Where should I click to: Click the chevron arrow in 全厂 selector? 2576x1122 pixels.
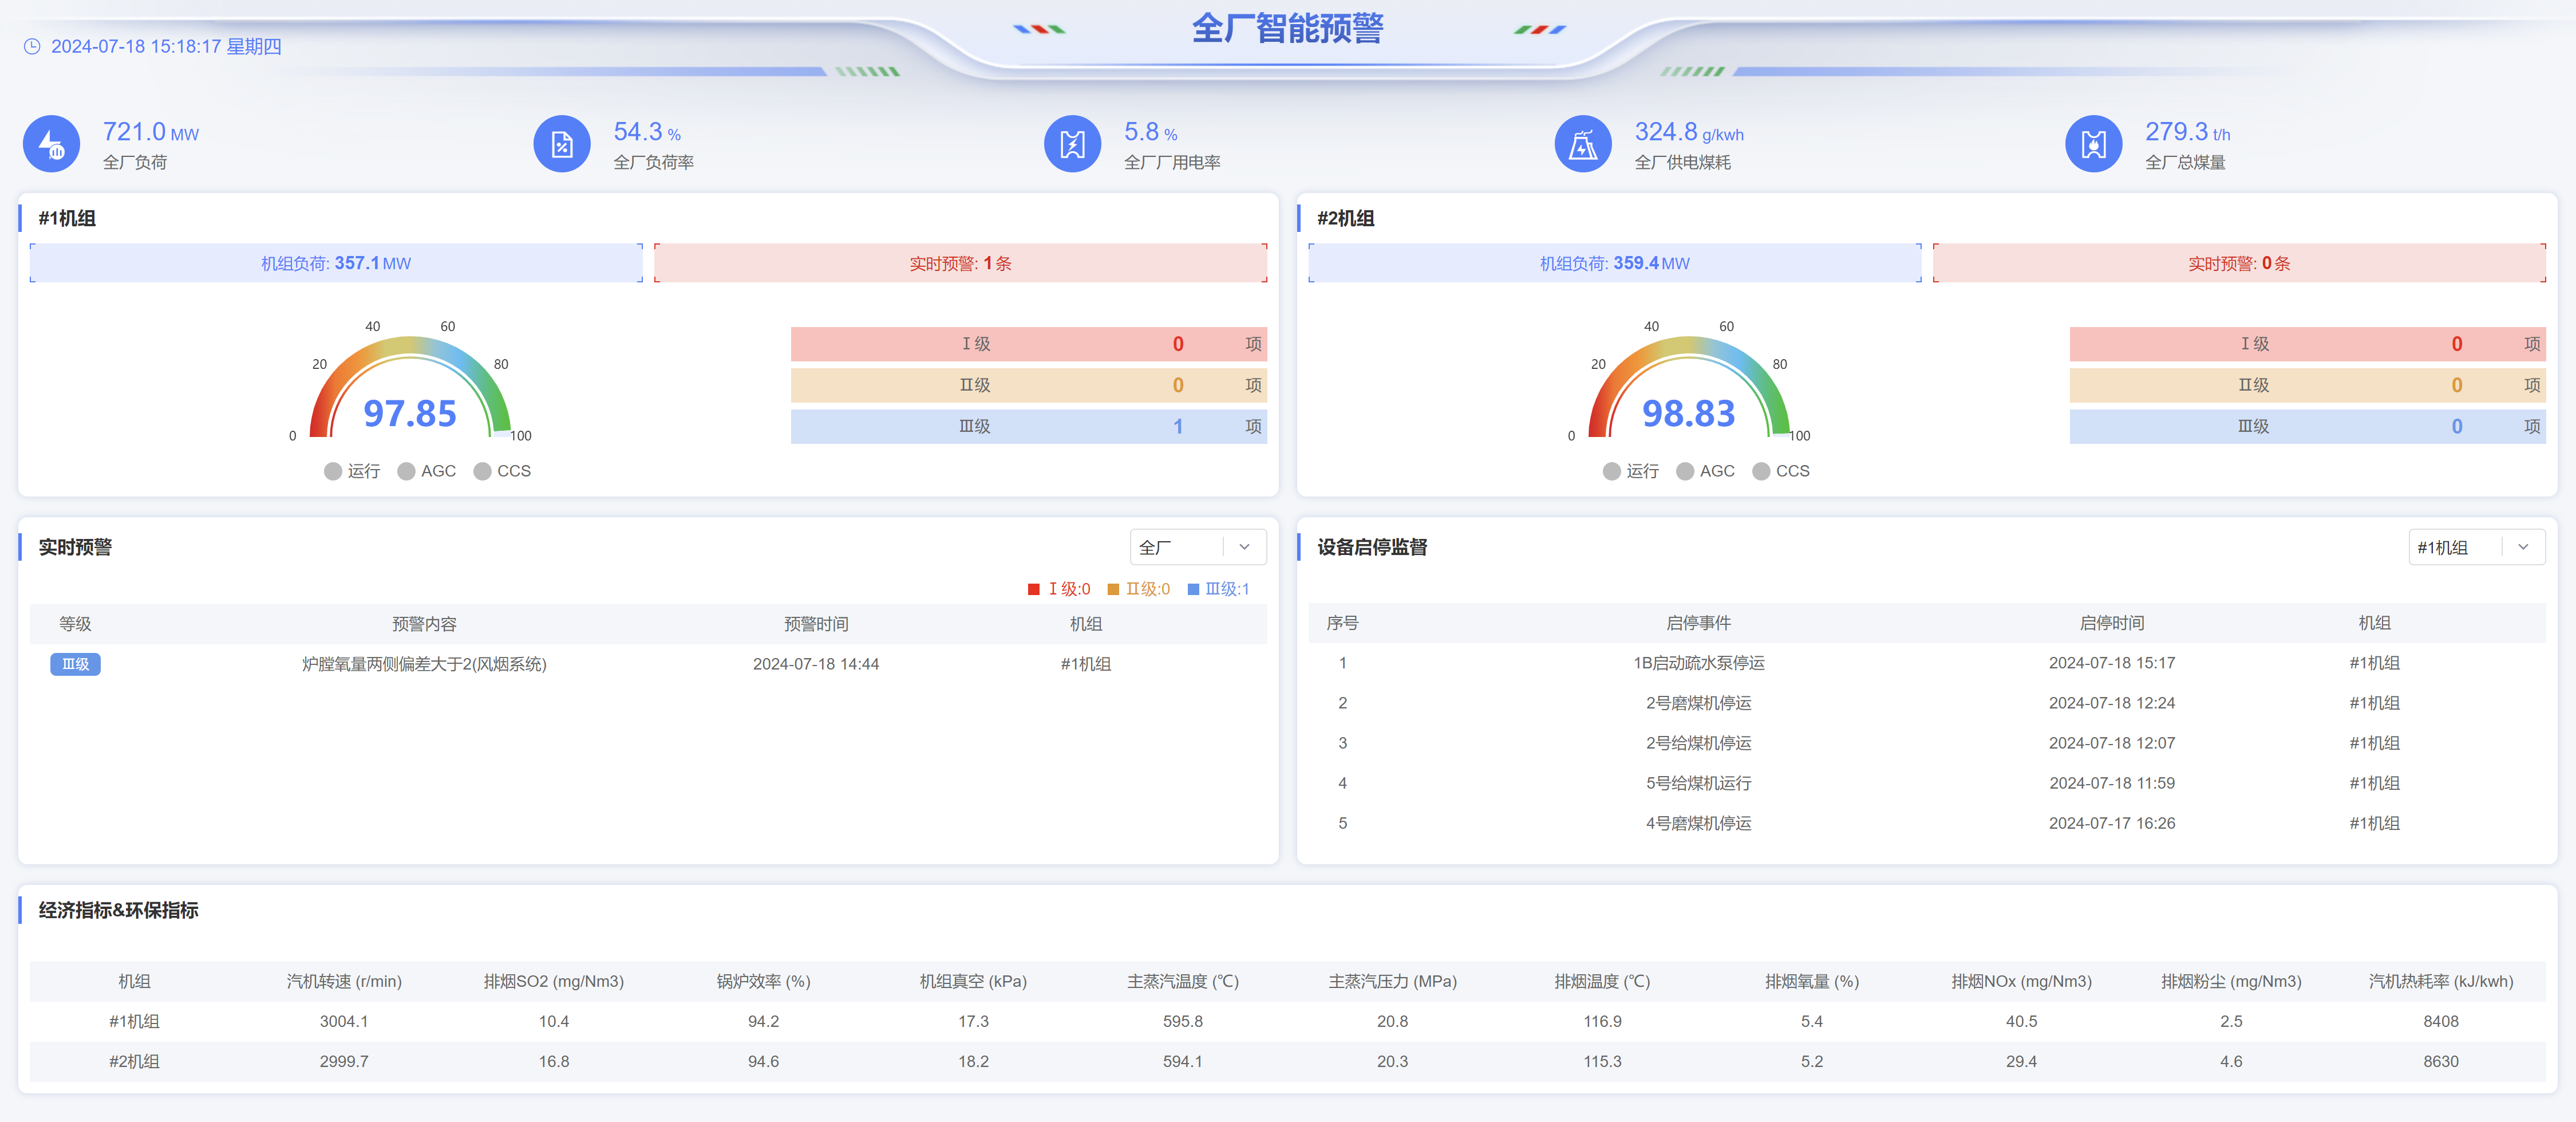coord(1244,548)
